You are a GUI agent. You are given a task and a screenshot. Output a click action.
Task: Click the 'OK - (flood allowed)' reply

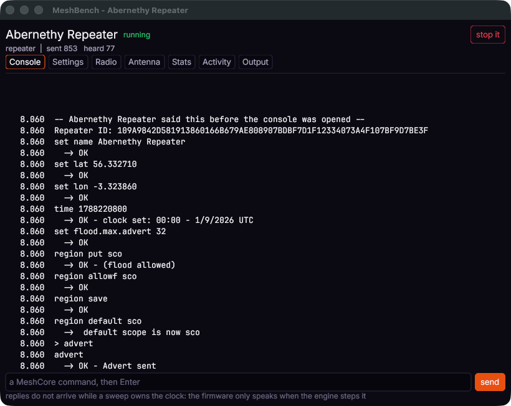point(127,265)
